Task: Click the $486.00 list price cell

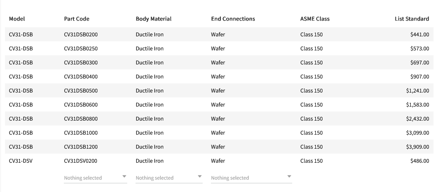Action: pos(419,161)
